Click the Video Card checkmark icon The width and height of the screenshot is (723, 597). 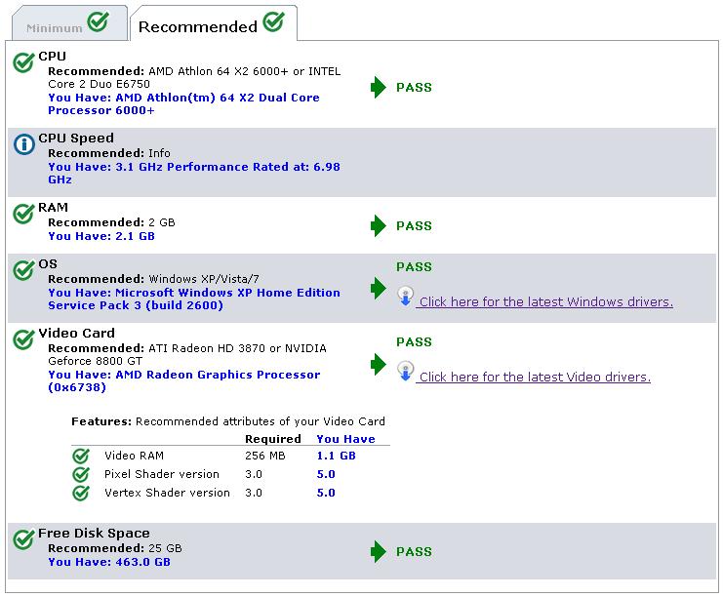23,339
